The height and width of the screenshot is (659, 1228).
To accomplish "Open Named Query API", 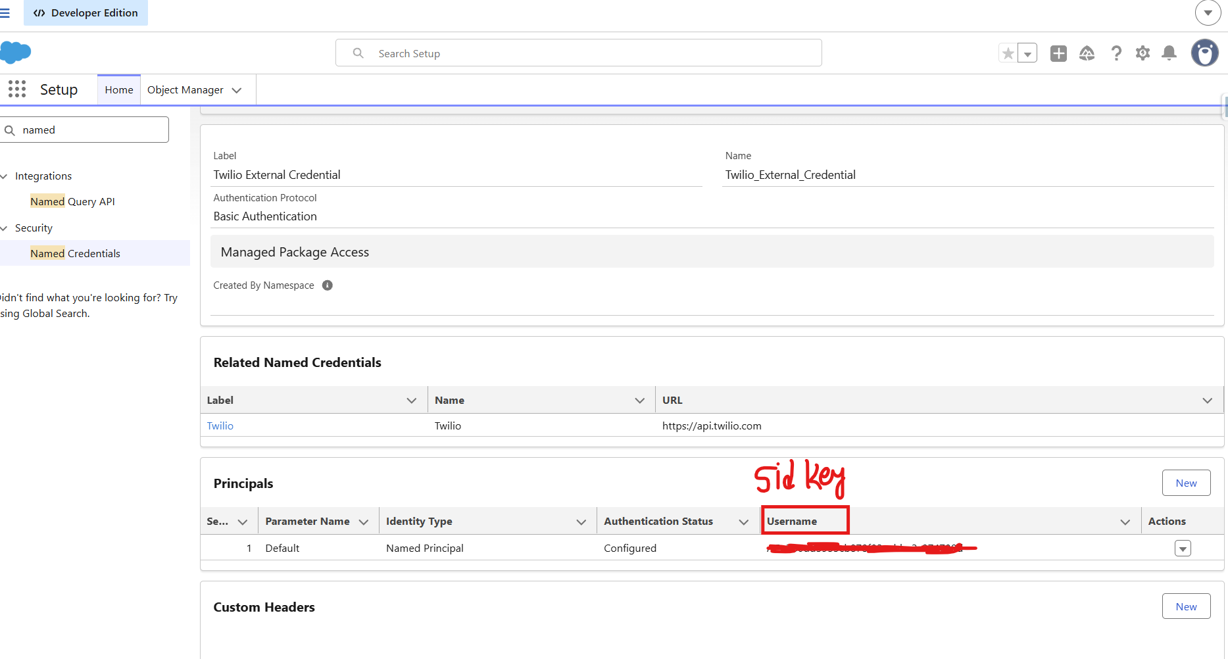I will click(72, 201).
